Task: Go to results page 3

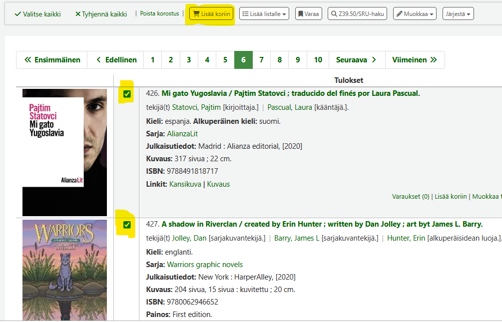Action: (x=189, y=60)
